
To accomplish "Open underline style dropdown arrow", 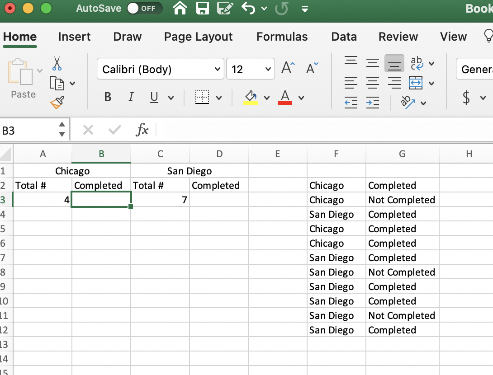I will click(x=171, y=98).
